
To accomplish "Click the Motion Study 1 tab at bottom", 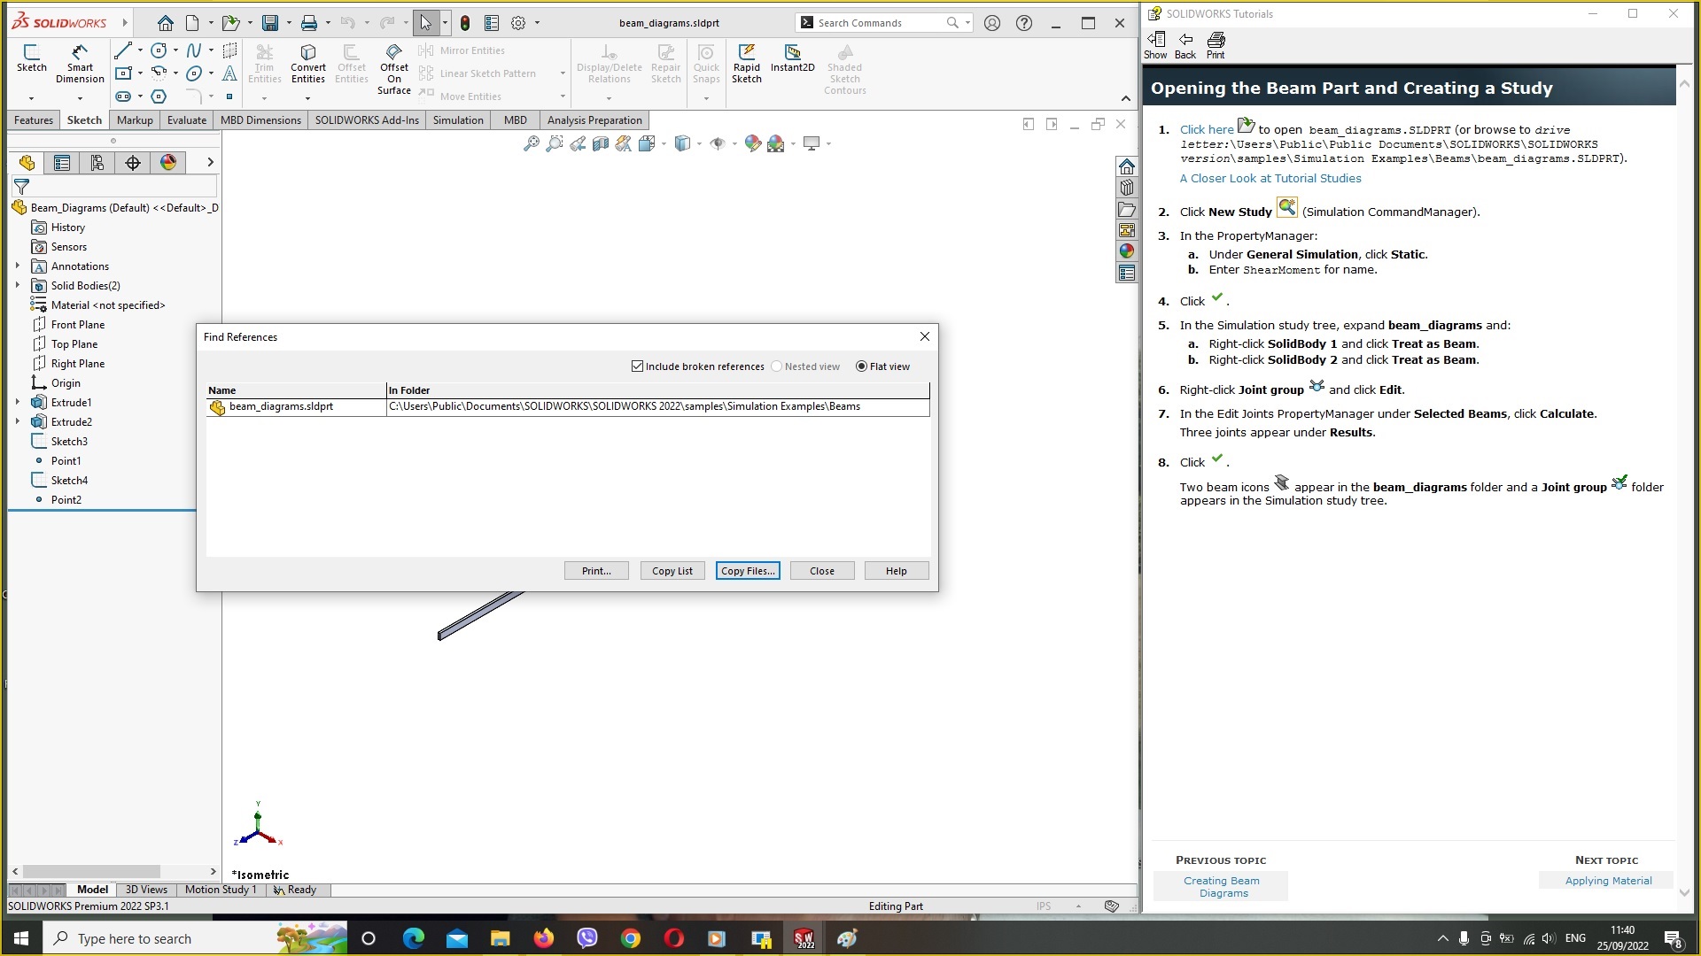I will click(x=221, y=890).
